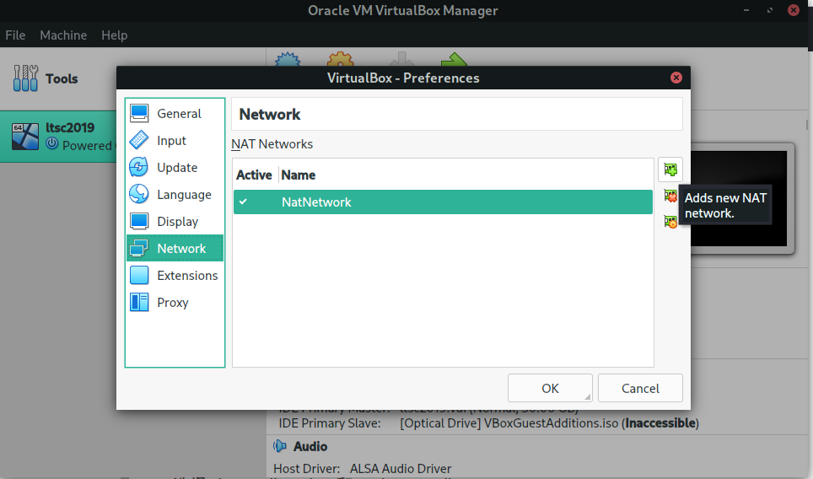Open the Input preferences section

pyautogui.click(x=175, y=141)
